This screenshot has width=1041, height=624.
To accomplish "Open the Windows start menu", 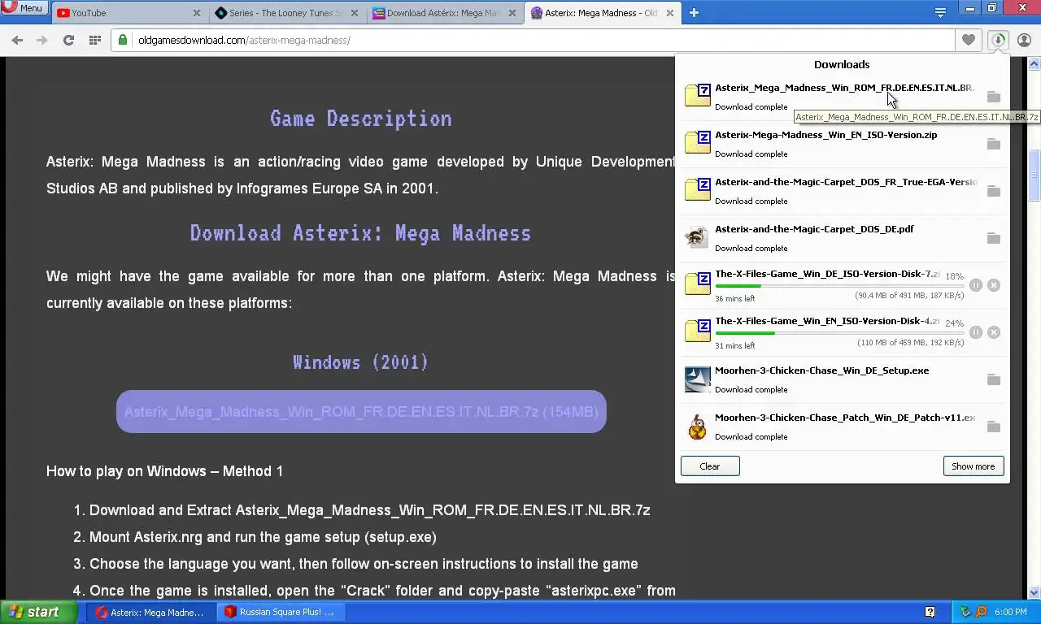I will (x=38, y=613).
